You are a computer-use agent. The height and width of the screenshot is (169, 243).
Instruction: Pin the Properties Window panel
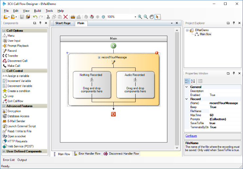point(234,73)
